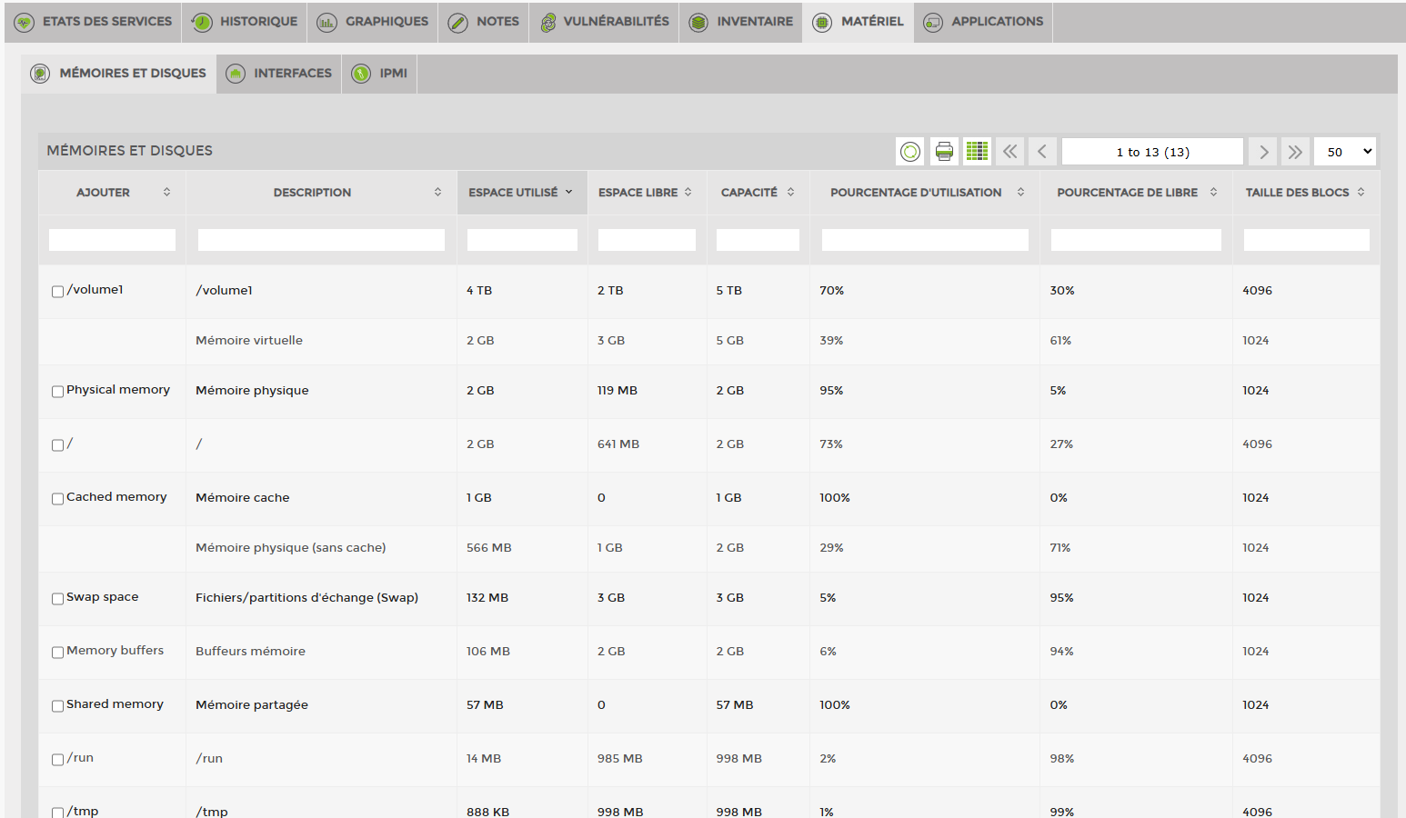Sort by Pourcentage d'utilisation column arrows
Screen dimensions: 1406x818
pyautogui.click(x=1020, y=192)
